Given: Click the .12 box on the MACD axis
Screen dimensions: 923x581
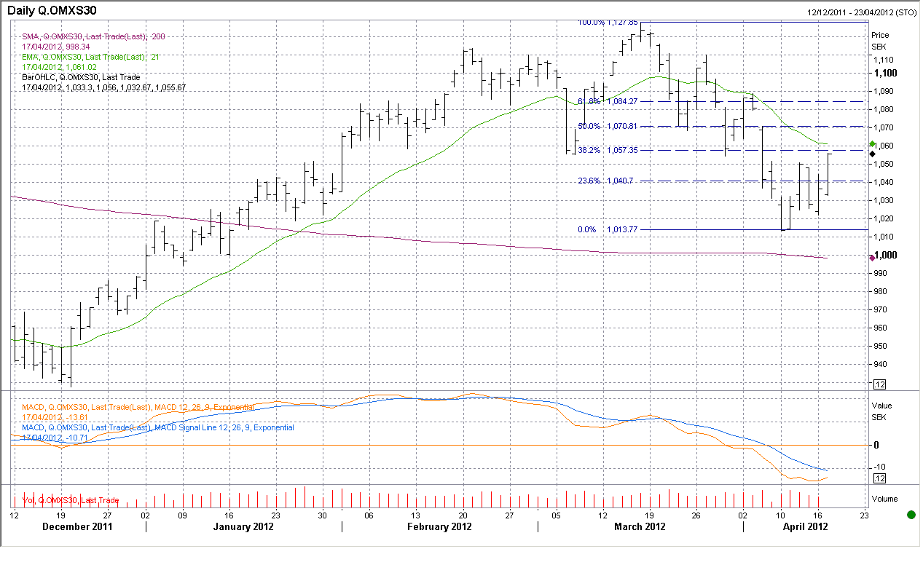Looking at the screenshot, I should (879, 478).
